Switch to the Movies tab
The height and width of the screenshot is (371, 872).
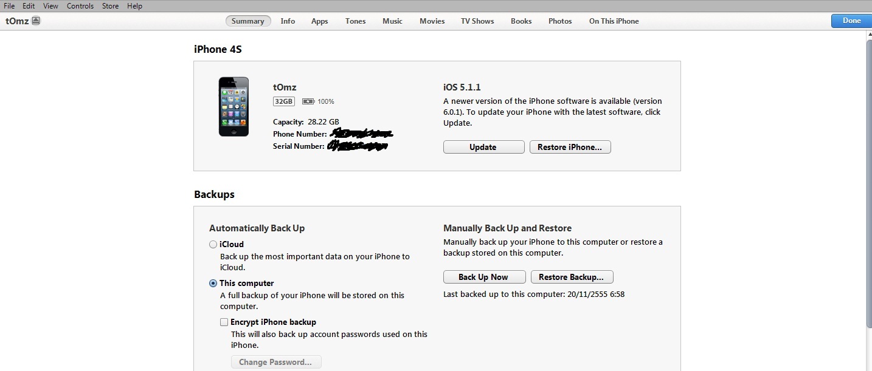click(x=432, y=21)
